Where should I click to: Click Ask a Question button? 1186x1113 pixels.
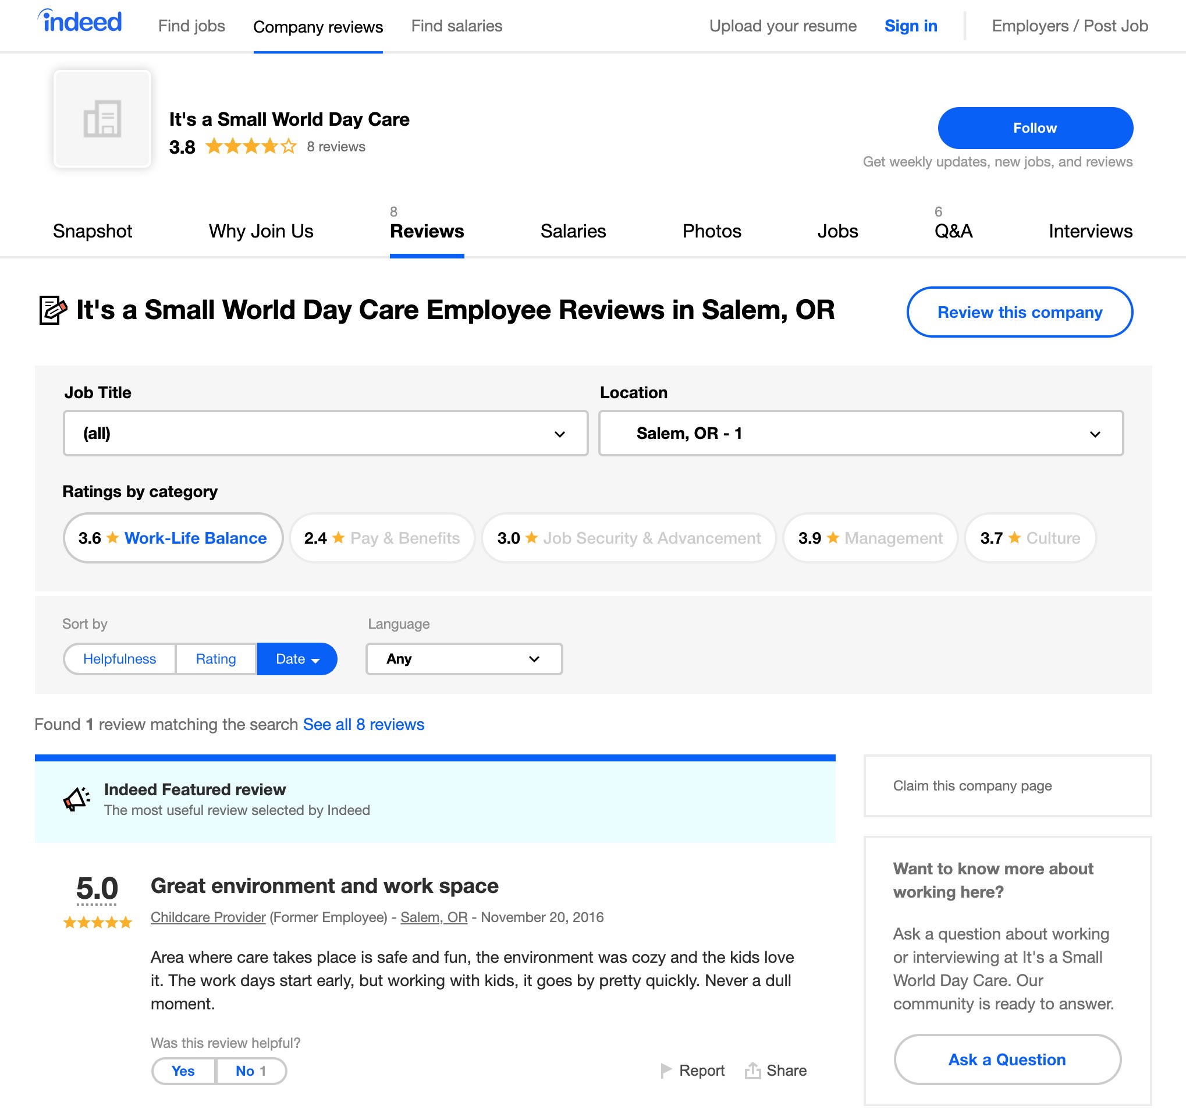pyautogui.click(x=1007, y=1059)
